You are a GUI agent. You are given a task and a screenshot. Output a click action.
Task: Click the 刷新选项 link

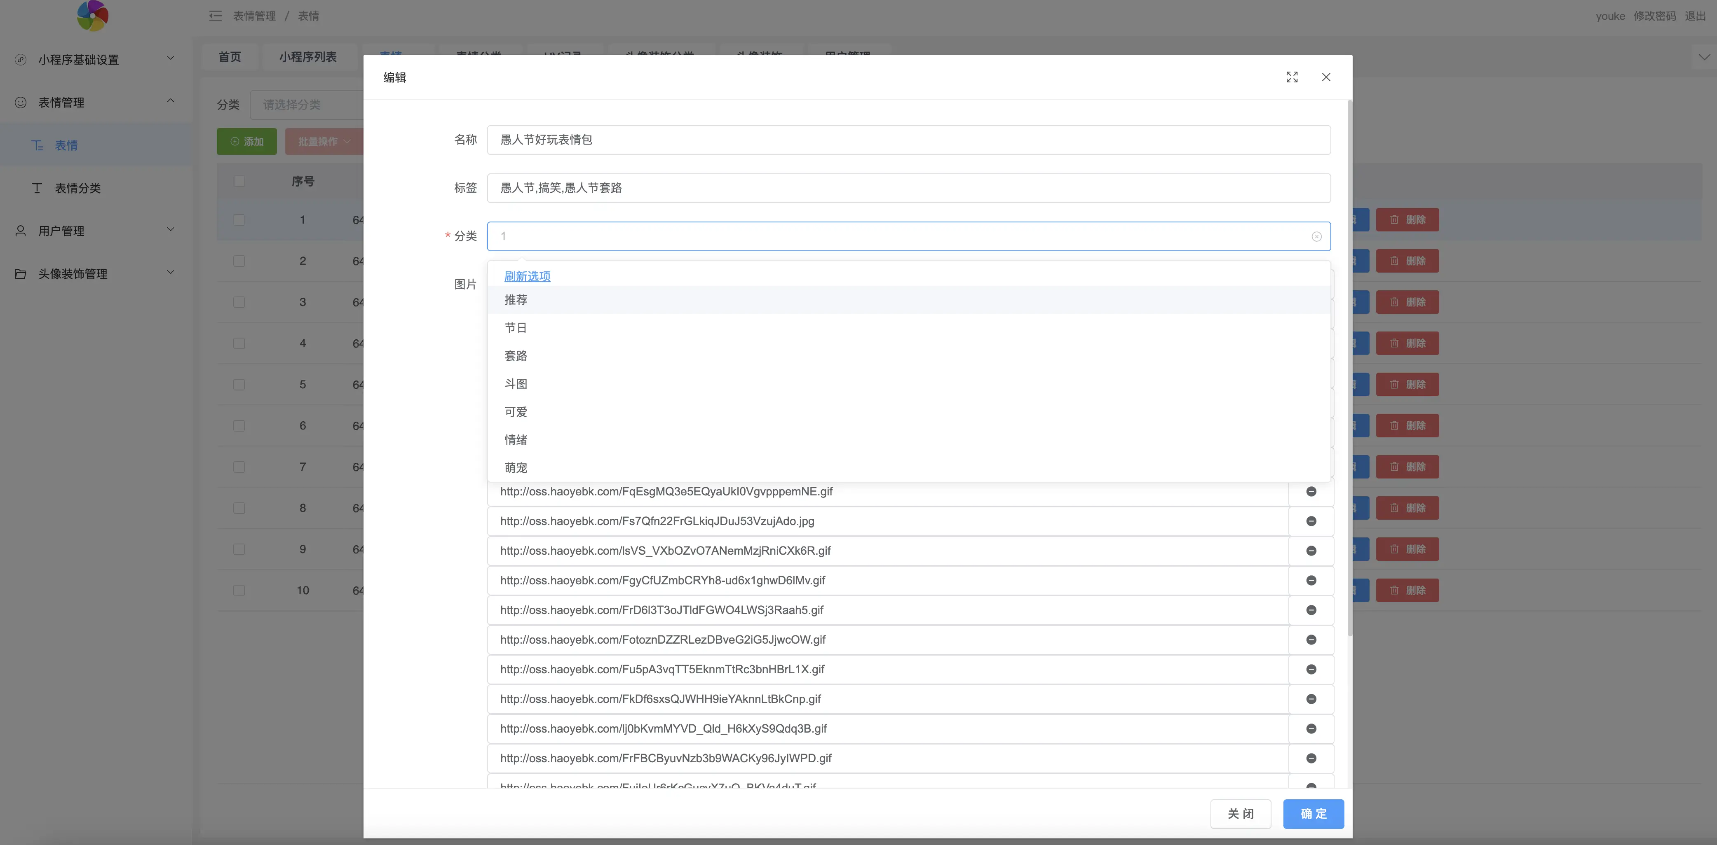[x=527, y=276]
